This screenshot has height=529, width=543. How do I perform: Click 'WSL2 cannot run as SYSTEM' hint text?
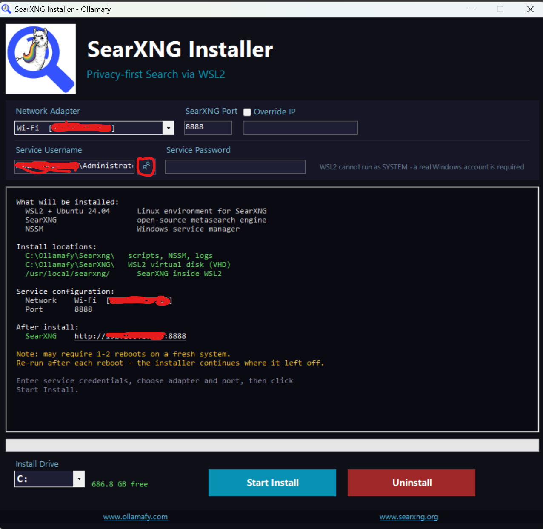422,167
